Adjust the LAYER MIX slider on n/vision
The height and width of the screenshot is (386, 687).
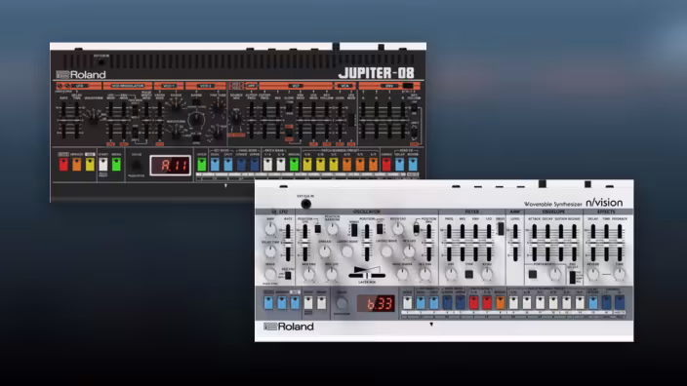(x=367, y=275)
